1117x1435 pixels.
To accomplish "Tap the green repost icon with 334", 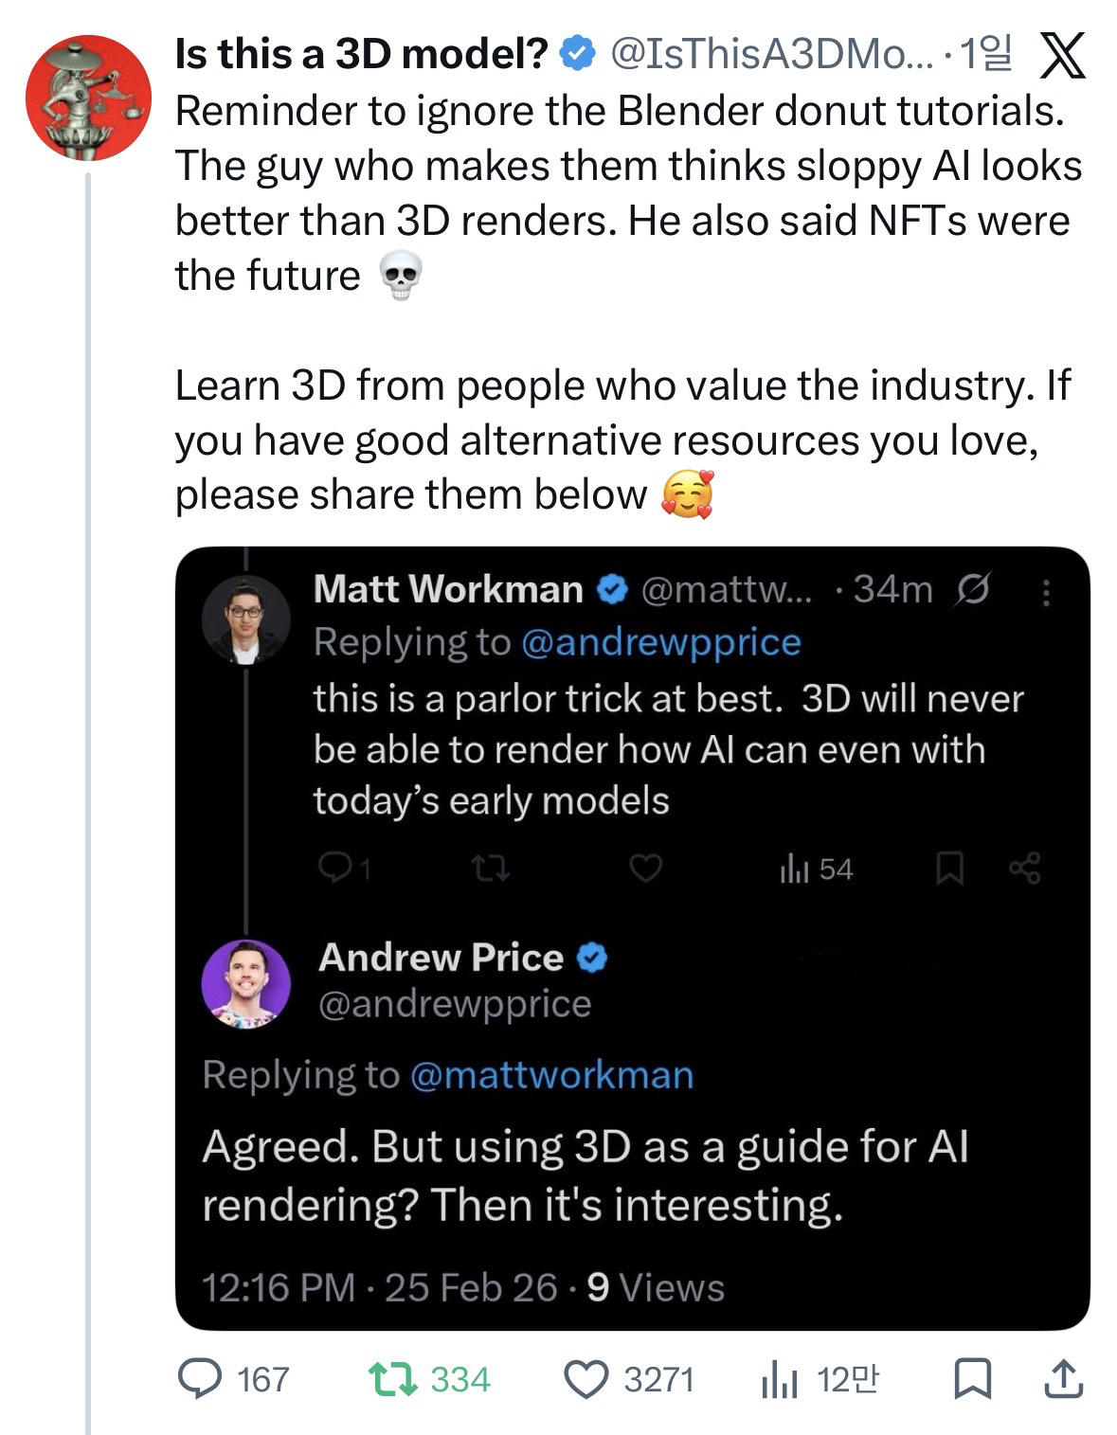I will coord(388,1379).
